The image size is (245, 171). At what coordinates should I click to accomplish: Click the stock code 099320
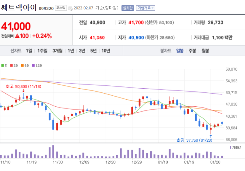[x=46, y=9]
